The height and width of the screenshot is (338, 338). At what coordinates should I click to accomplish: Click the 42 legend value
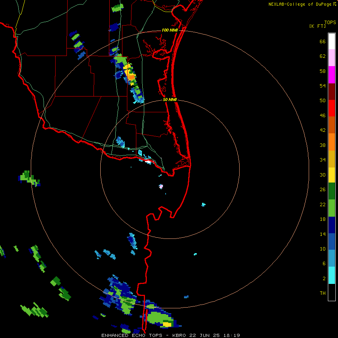click(323, 130)
